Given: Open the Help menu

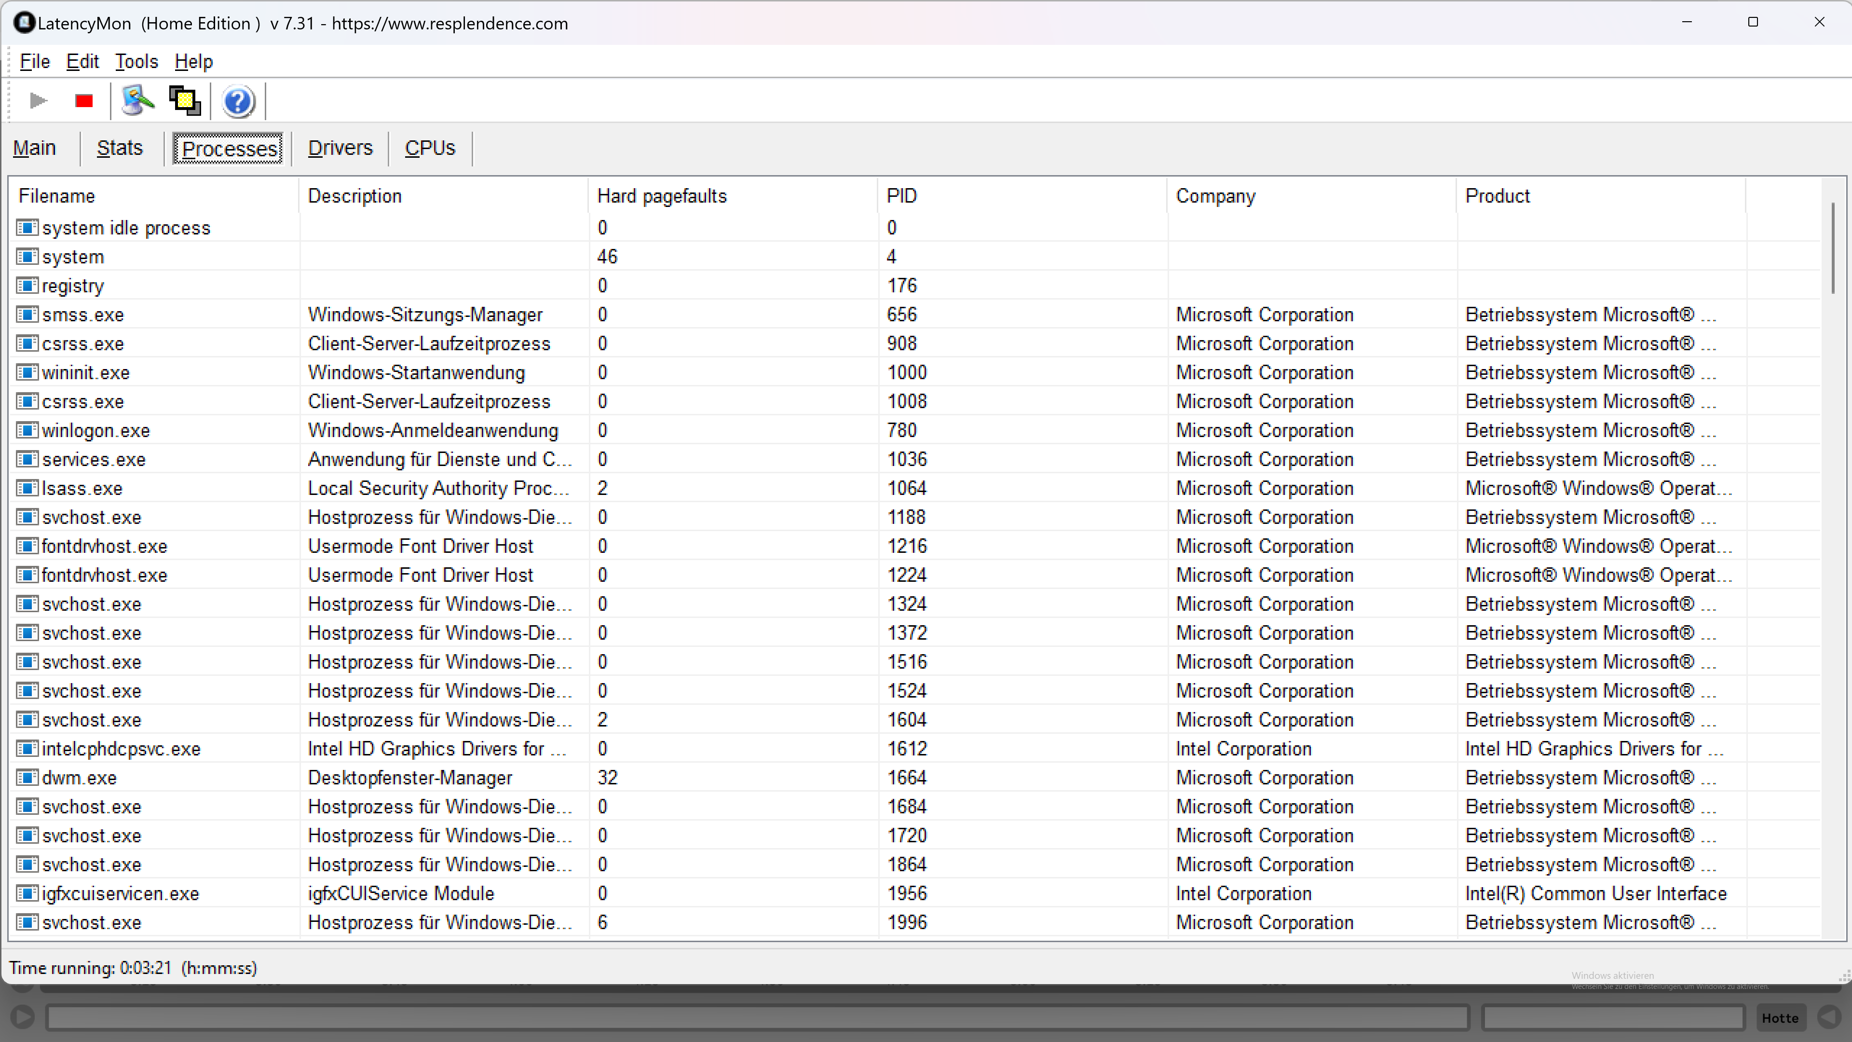Looking at the screenshot, I should coord(193,61).
